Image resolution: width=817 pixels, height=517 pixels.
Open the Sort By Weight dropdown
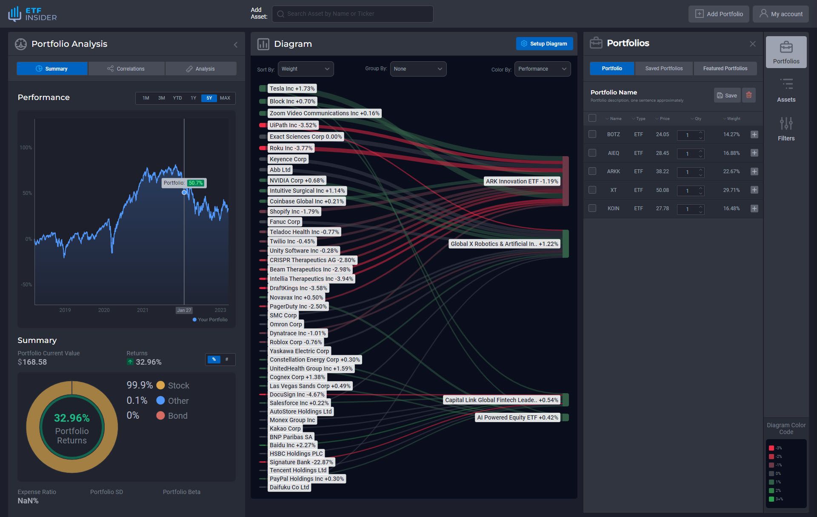(305, 69)
